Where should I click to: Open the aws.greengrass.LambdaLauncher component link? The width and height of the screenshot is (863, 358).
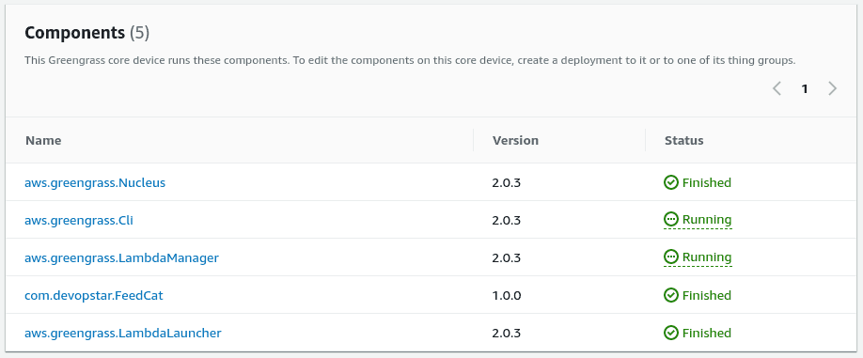[x=123, y=333]
